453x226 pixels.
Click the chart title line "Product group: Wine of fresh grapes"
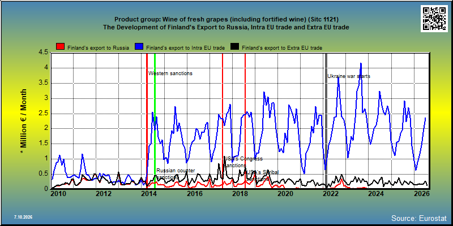point(226,19)
